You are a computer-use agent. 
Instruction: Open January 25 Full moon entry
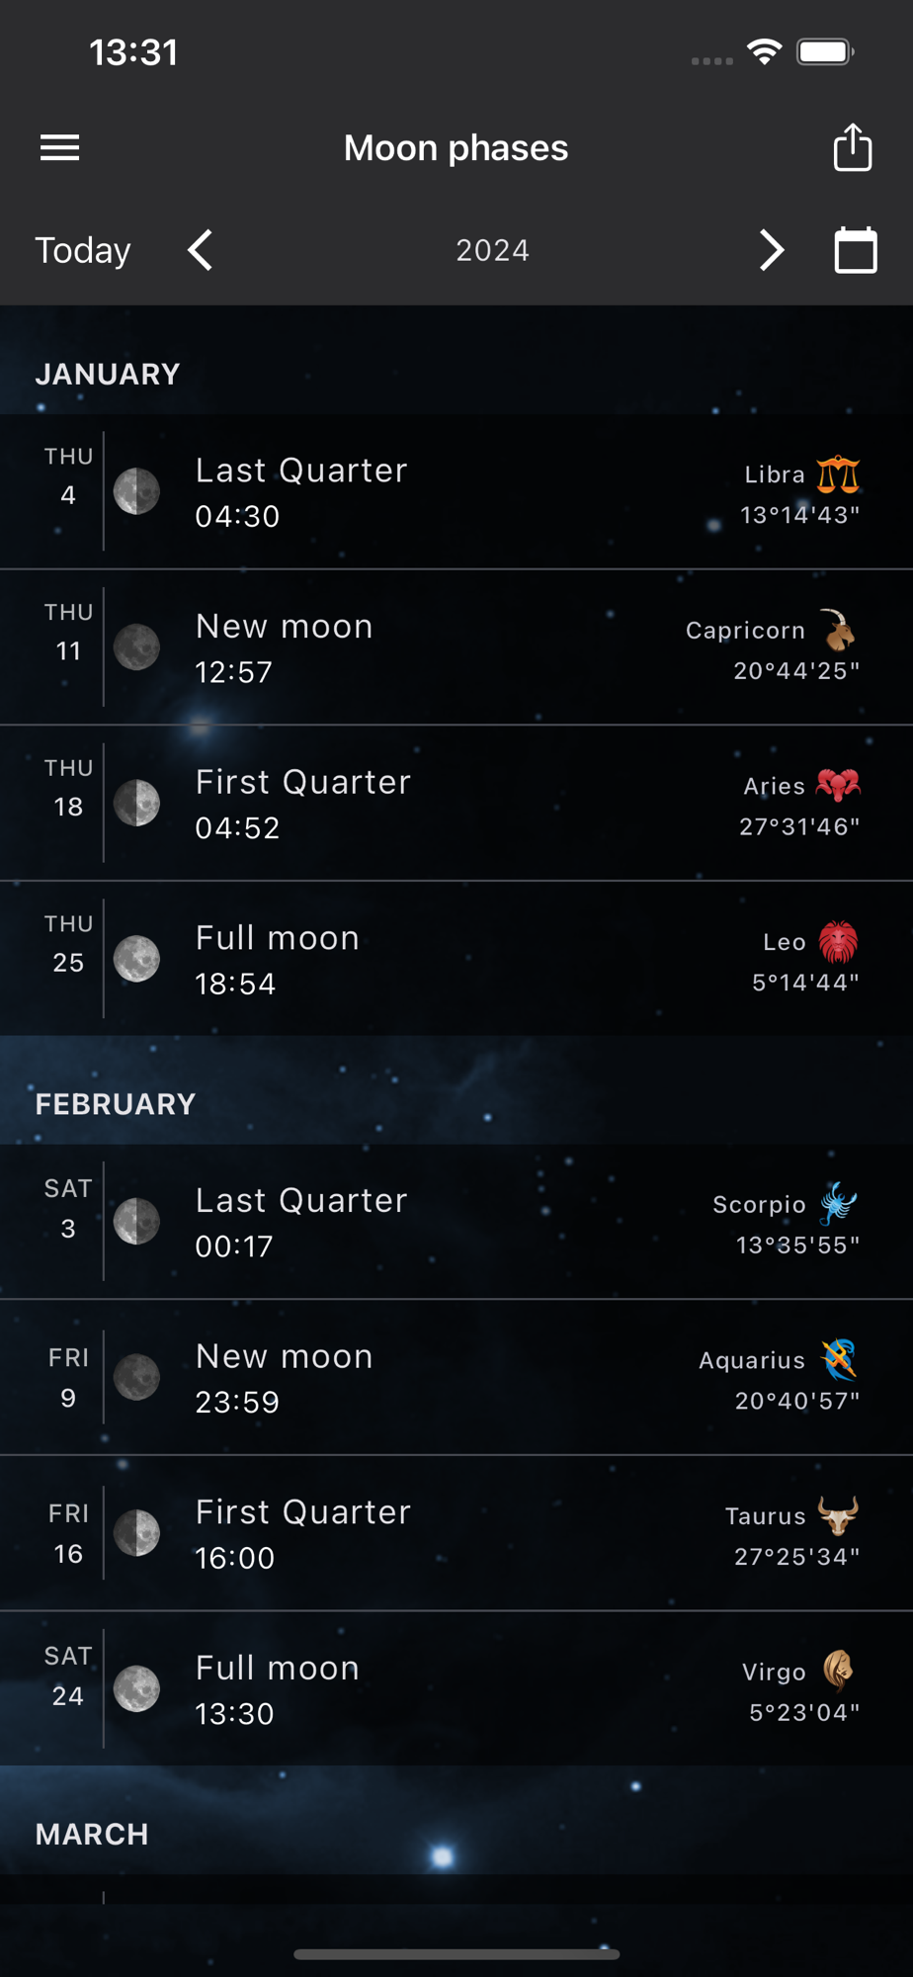coord(456,959)
